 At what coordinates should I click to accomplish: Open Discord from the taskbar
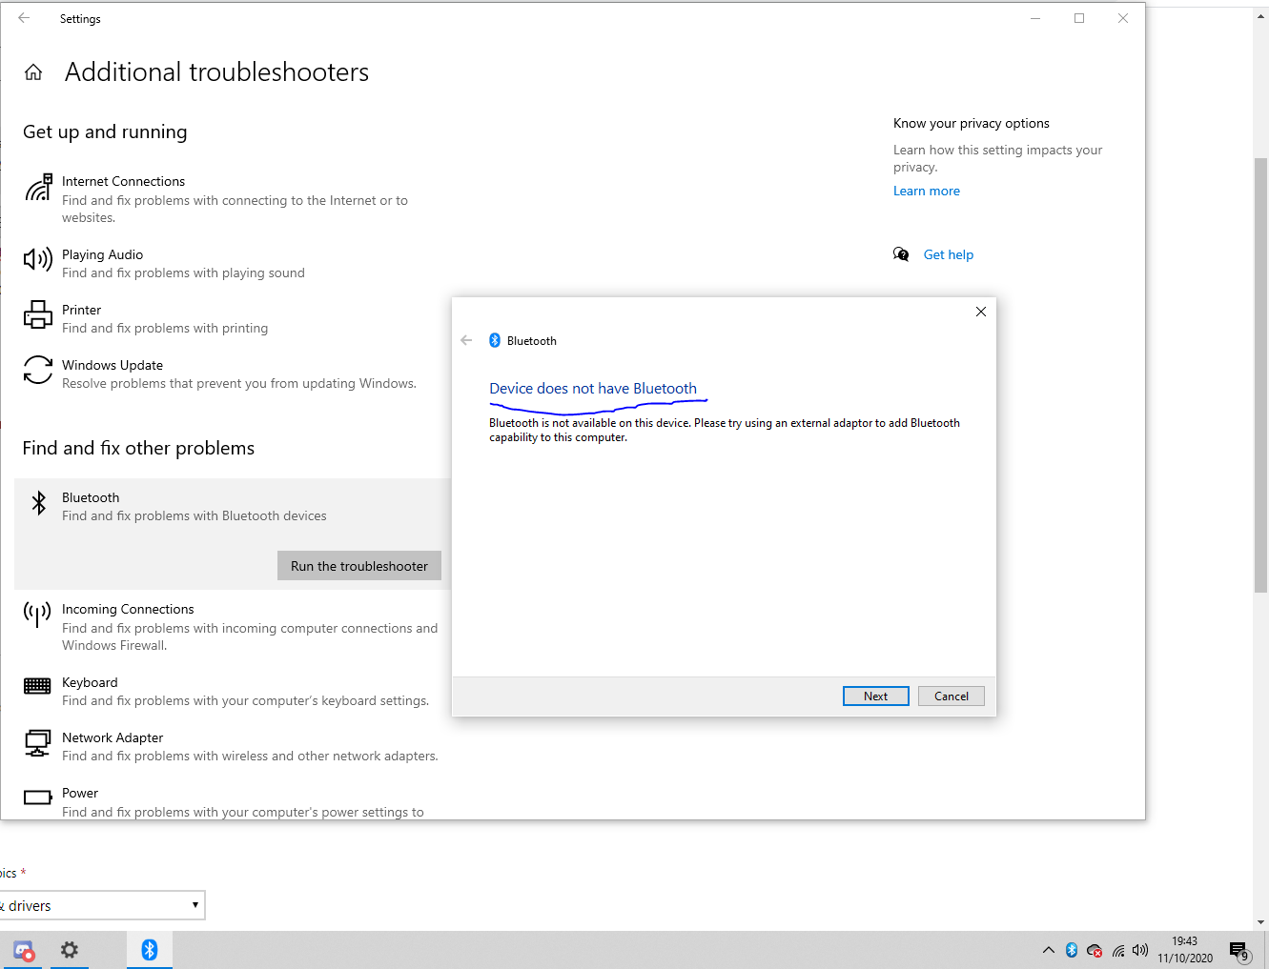click(x=24, y=950)
